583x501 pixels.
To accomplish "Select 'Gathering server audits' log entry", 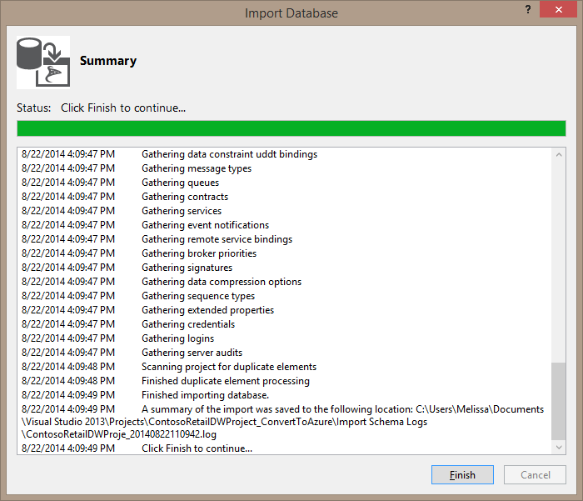I will coord(132,352).
